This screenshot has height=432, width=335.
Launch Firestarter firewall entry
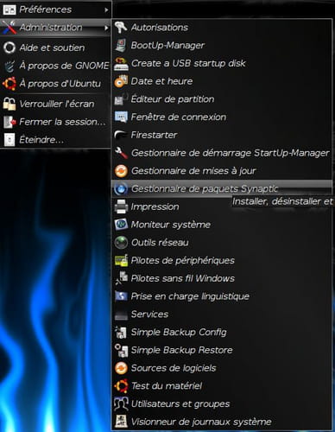[222, 135]
